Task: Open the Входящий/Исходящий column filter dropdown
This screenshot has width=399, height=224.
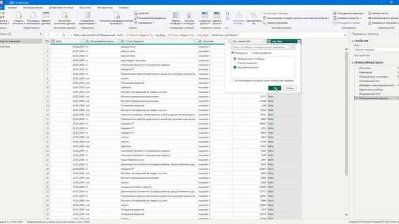Action: [x=118, y=41]
